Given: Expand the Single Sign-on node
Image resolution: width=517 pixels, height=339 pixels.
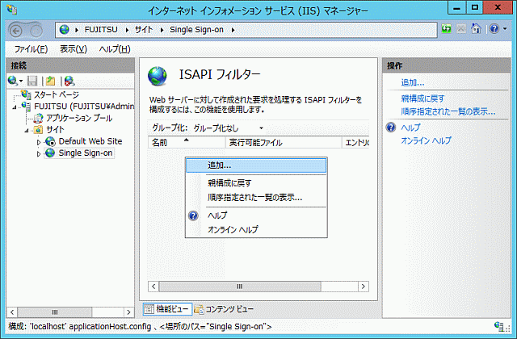Looking at the screenshot, I should pos(39,154).
